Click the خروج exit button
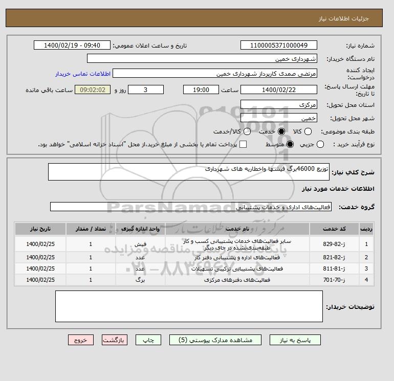 coord(81,340)
